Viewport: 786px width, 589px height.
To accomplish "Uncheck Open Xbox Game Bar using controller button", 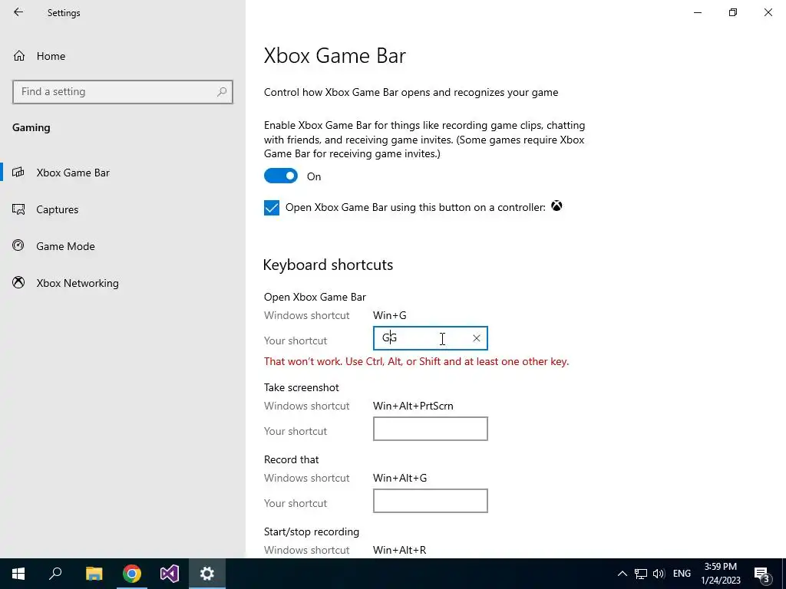I will coord(272,207).
